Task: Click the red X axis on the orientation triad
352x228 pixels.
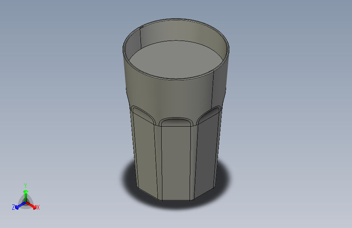Action: (32, 206)
